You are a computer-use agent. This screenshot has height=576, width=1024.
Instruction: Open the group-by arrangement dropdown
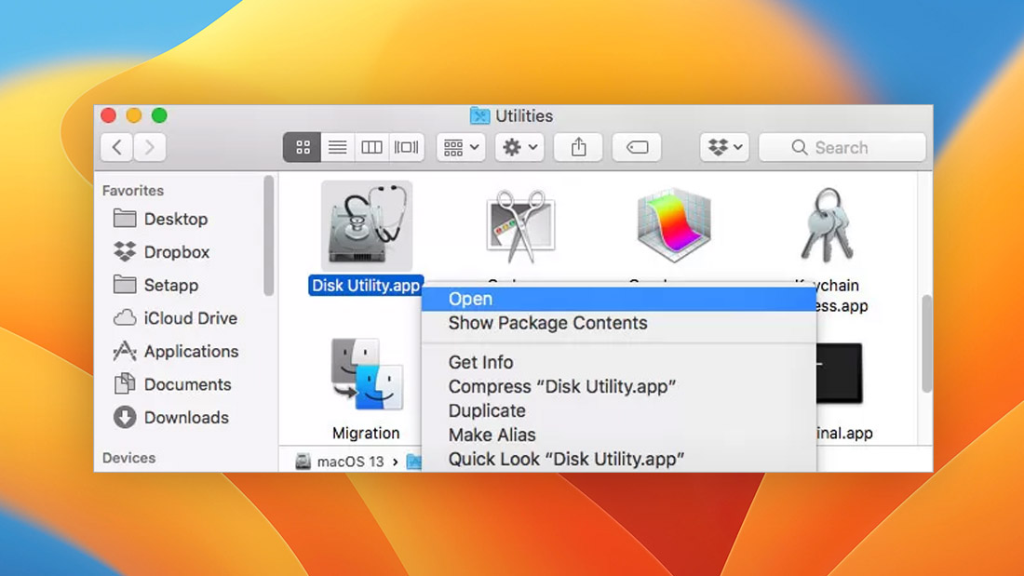point(461,148)
